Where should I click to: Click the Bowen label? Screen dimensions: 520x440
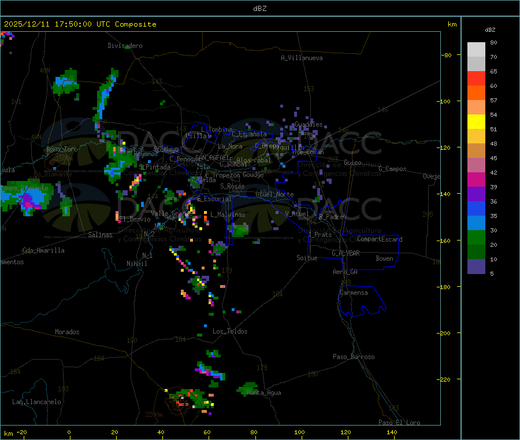coord(385,258)
